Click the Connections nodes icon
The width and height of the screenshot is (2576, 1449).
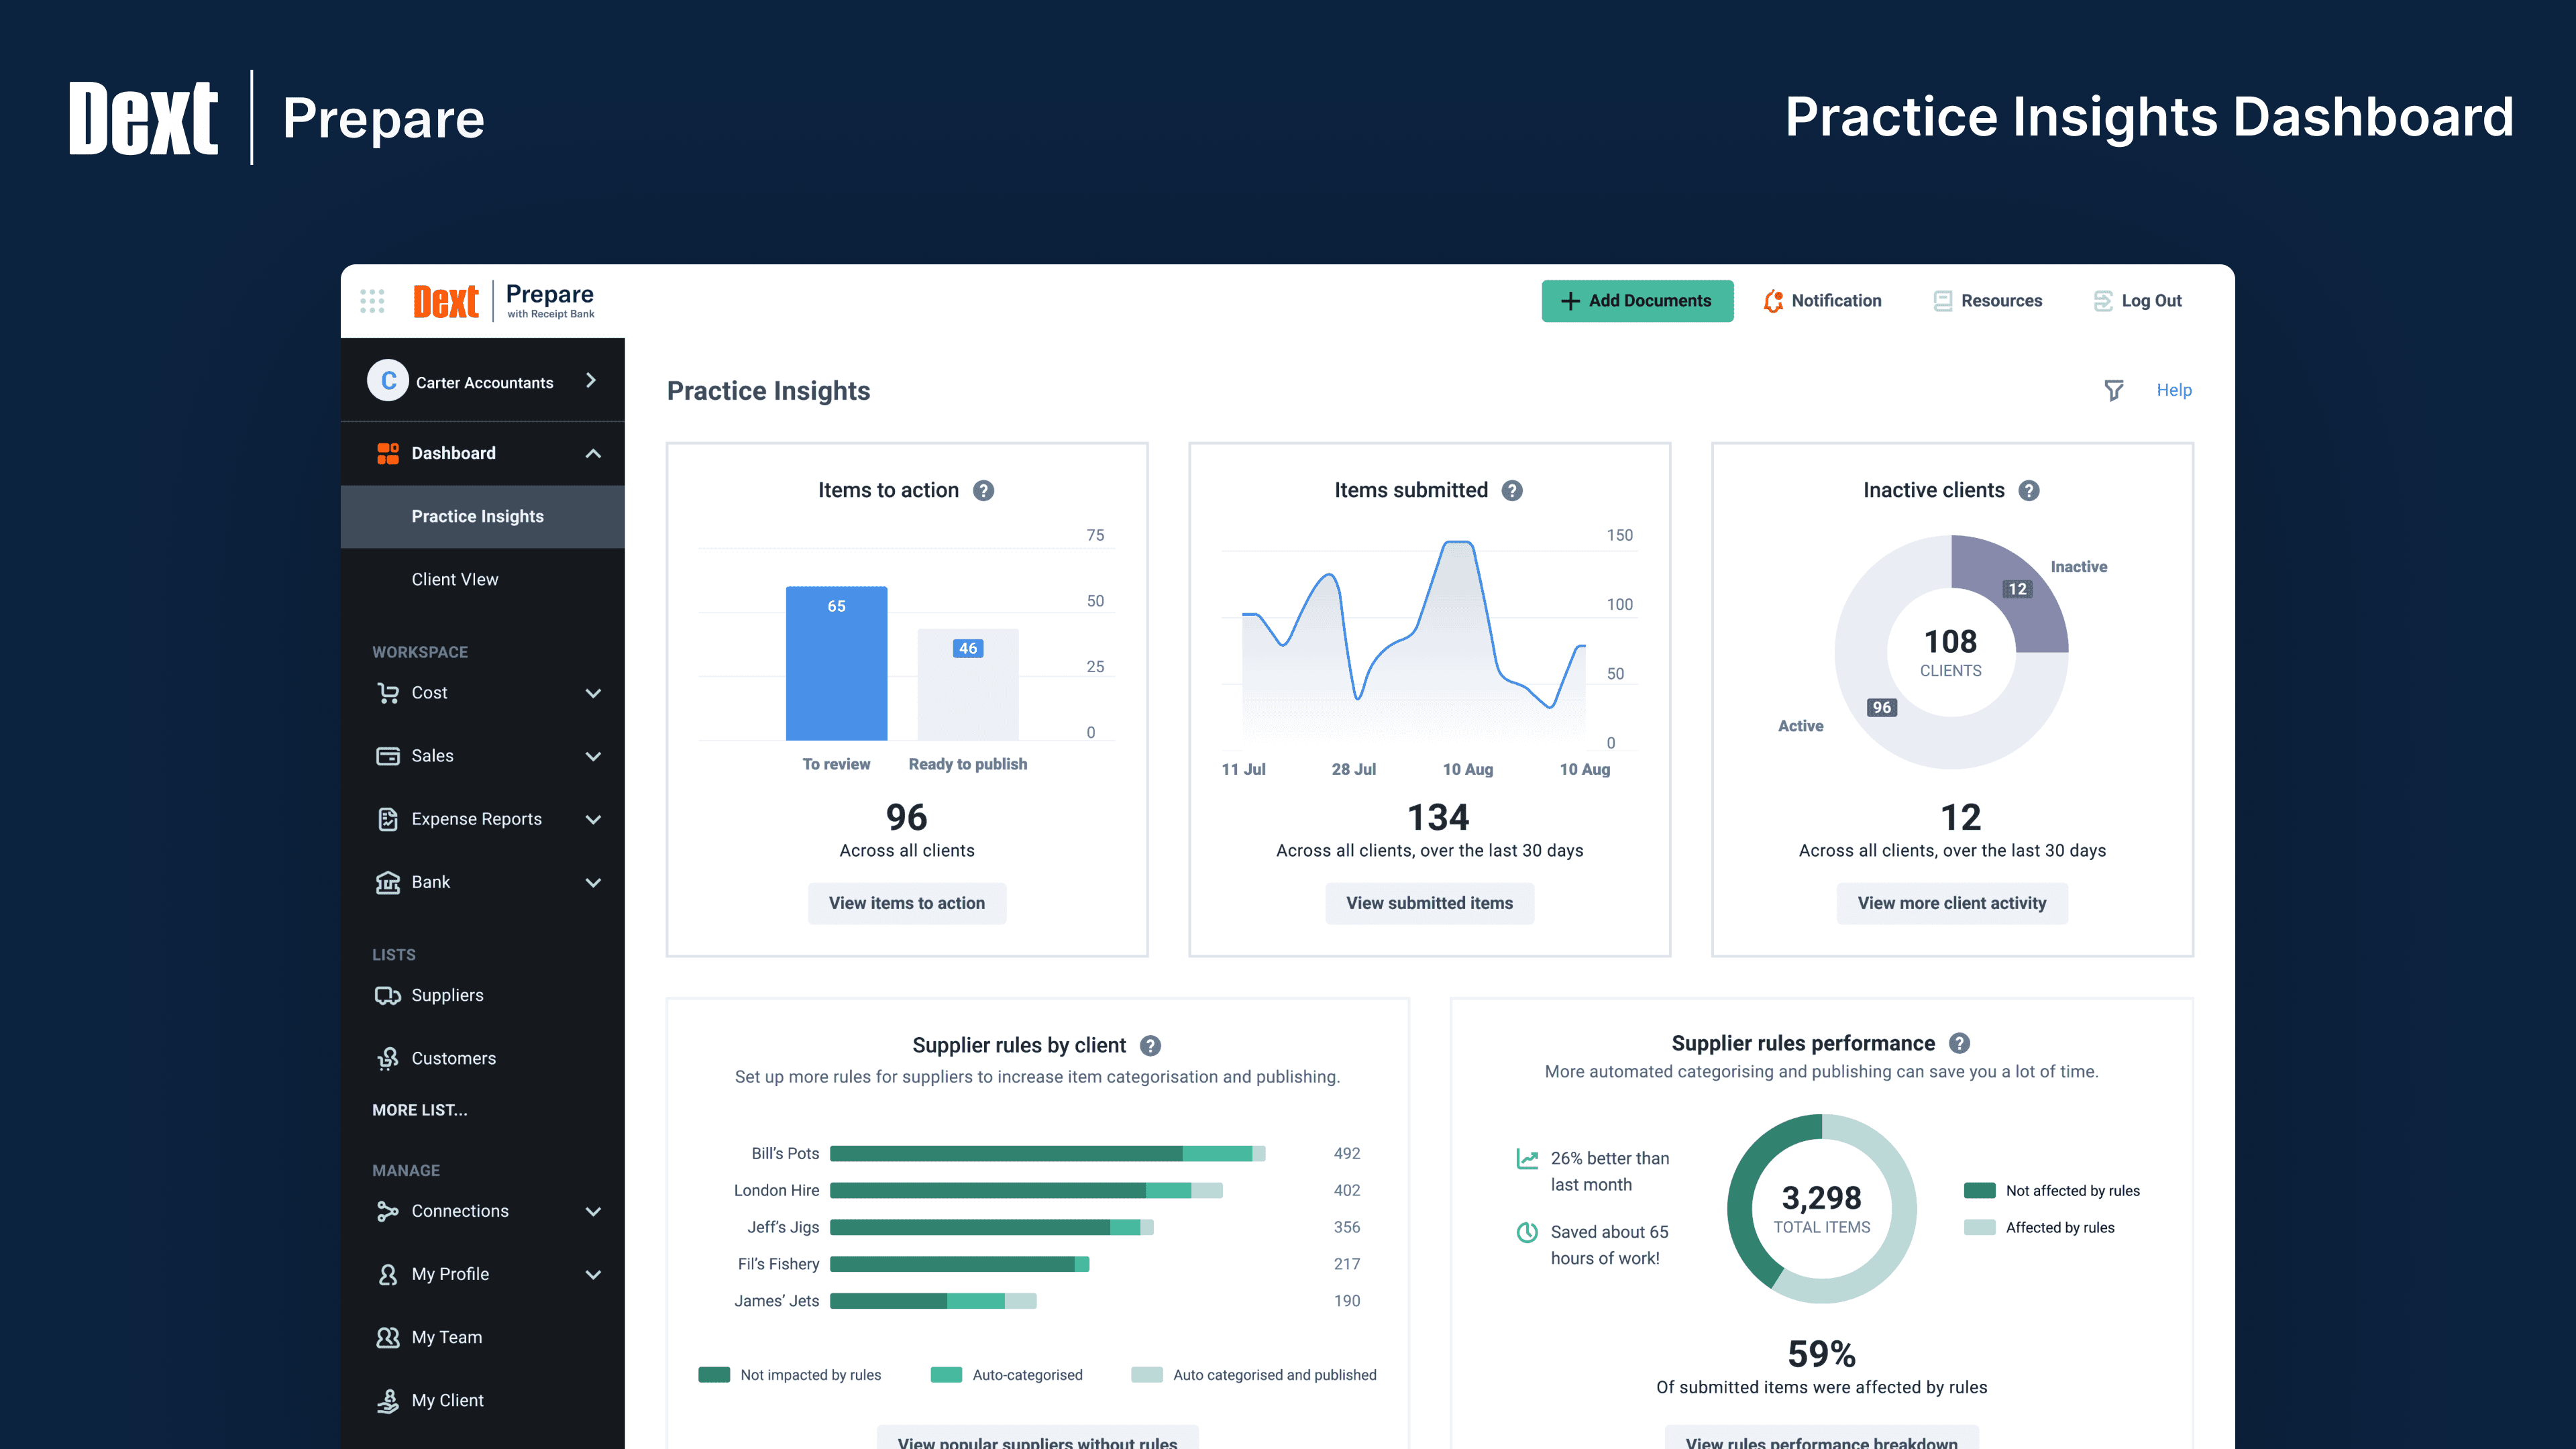tap(388, 1211)
